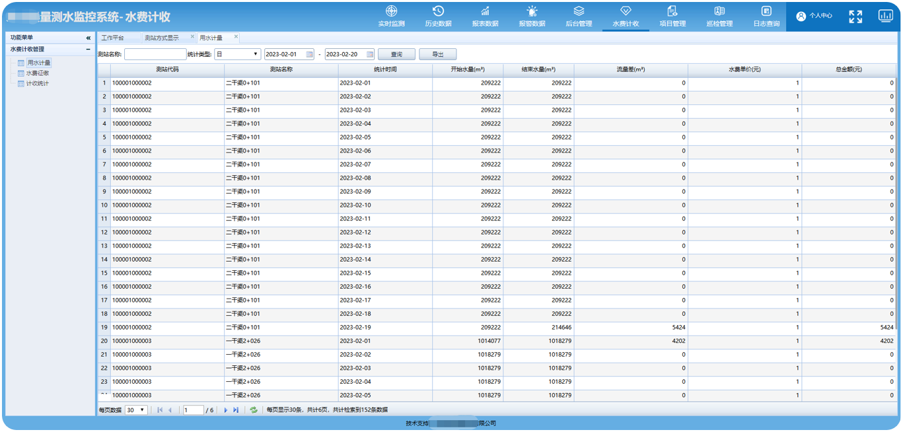This screenshot has height=432, width=903.
Task: Change rows per page dropdown showing 30
Action: [135, 410]
